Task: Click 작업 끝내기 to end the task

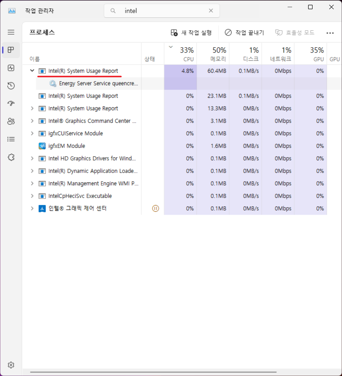Action: 244,32
